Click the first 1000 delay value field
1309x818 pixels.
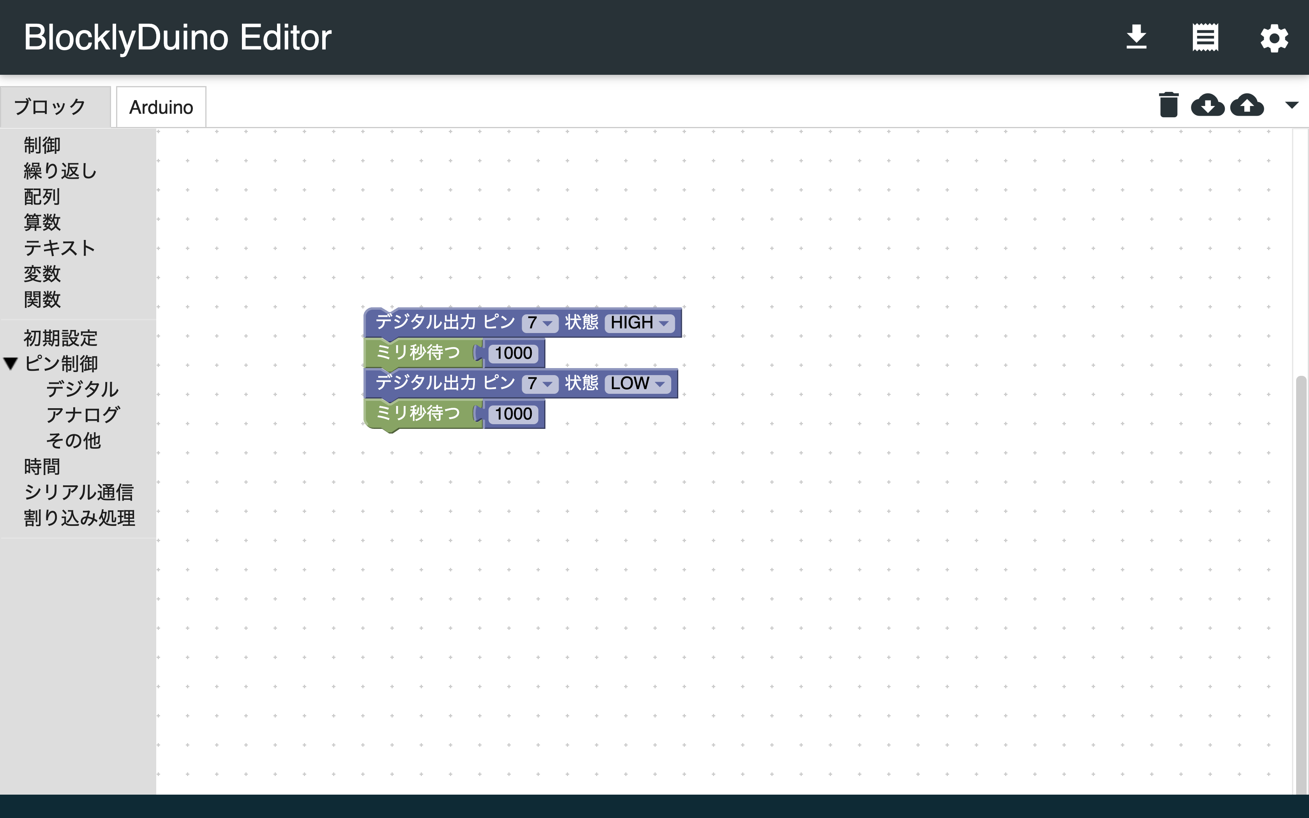tap(513, 353)
